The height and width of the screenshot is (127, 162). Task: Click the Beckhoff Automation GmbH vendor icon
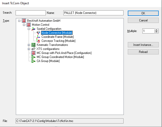[x=24, y=21]
